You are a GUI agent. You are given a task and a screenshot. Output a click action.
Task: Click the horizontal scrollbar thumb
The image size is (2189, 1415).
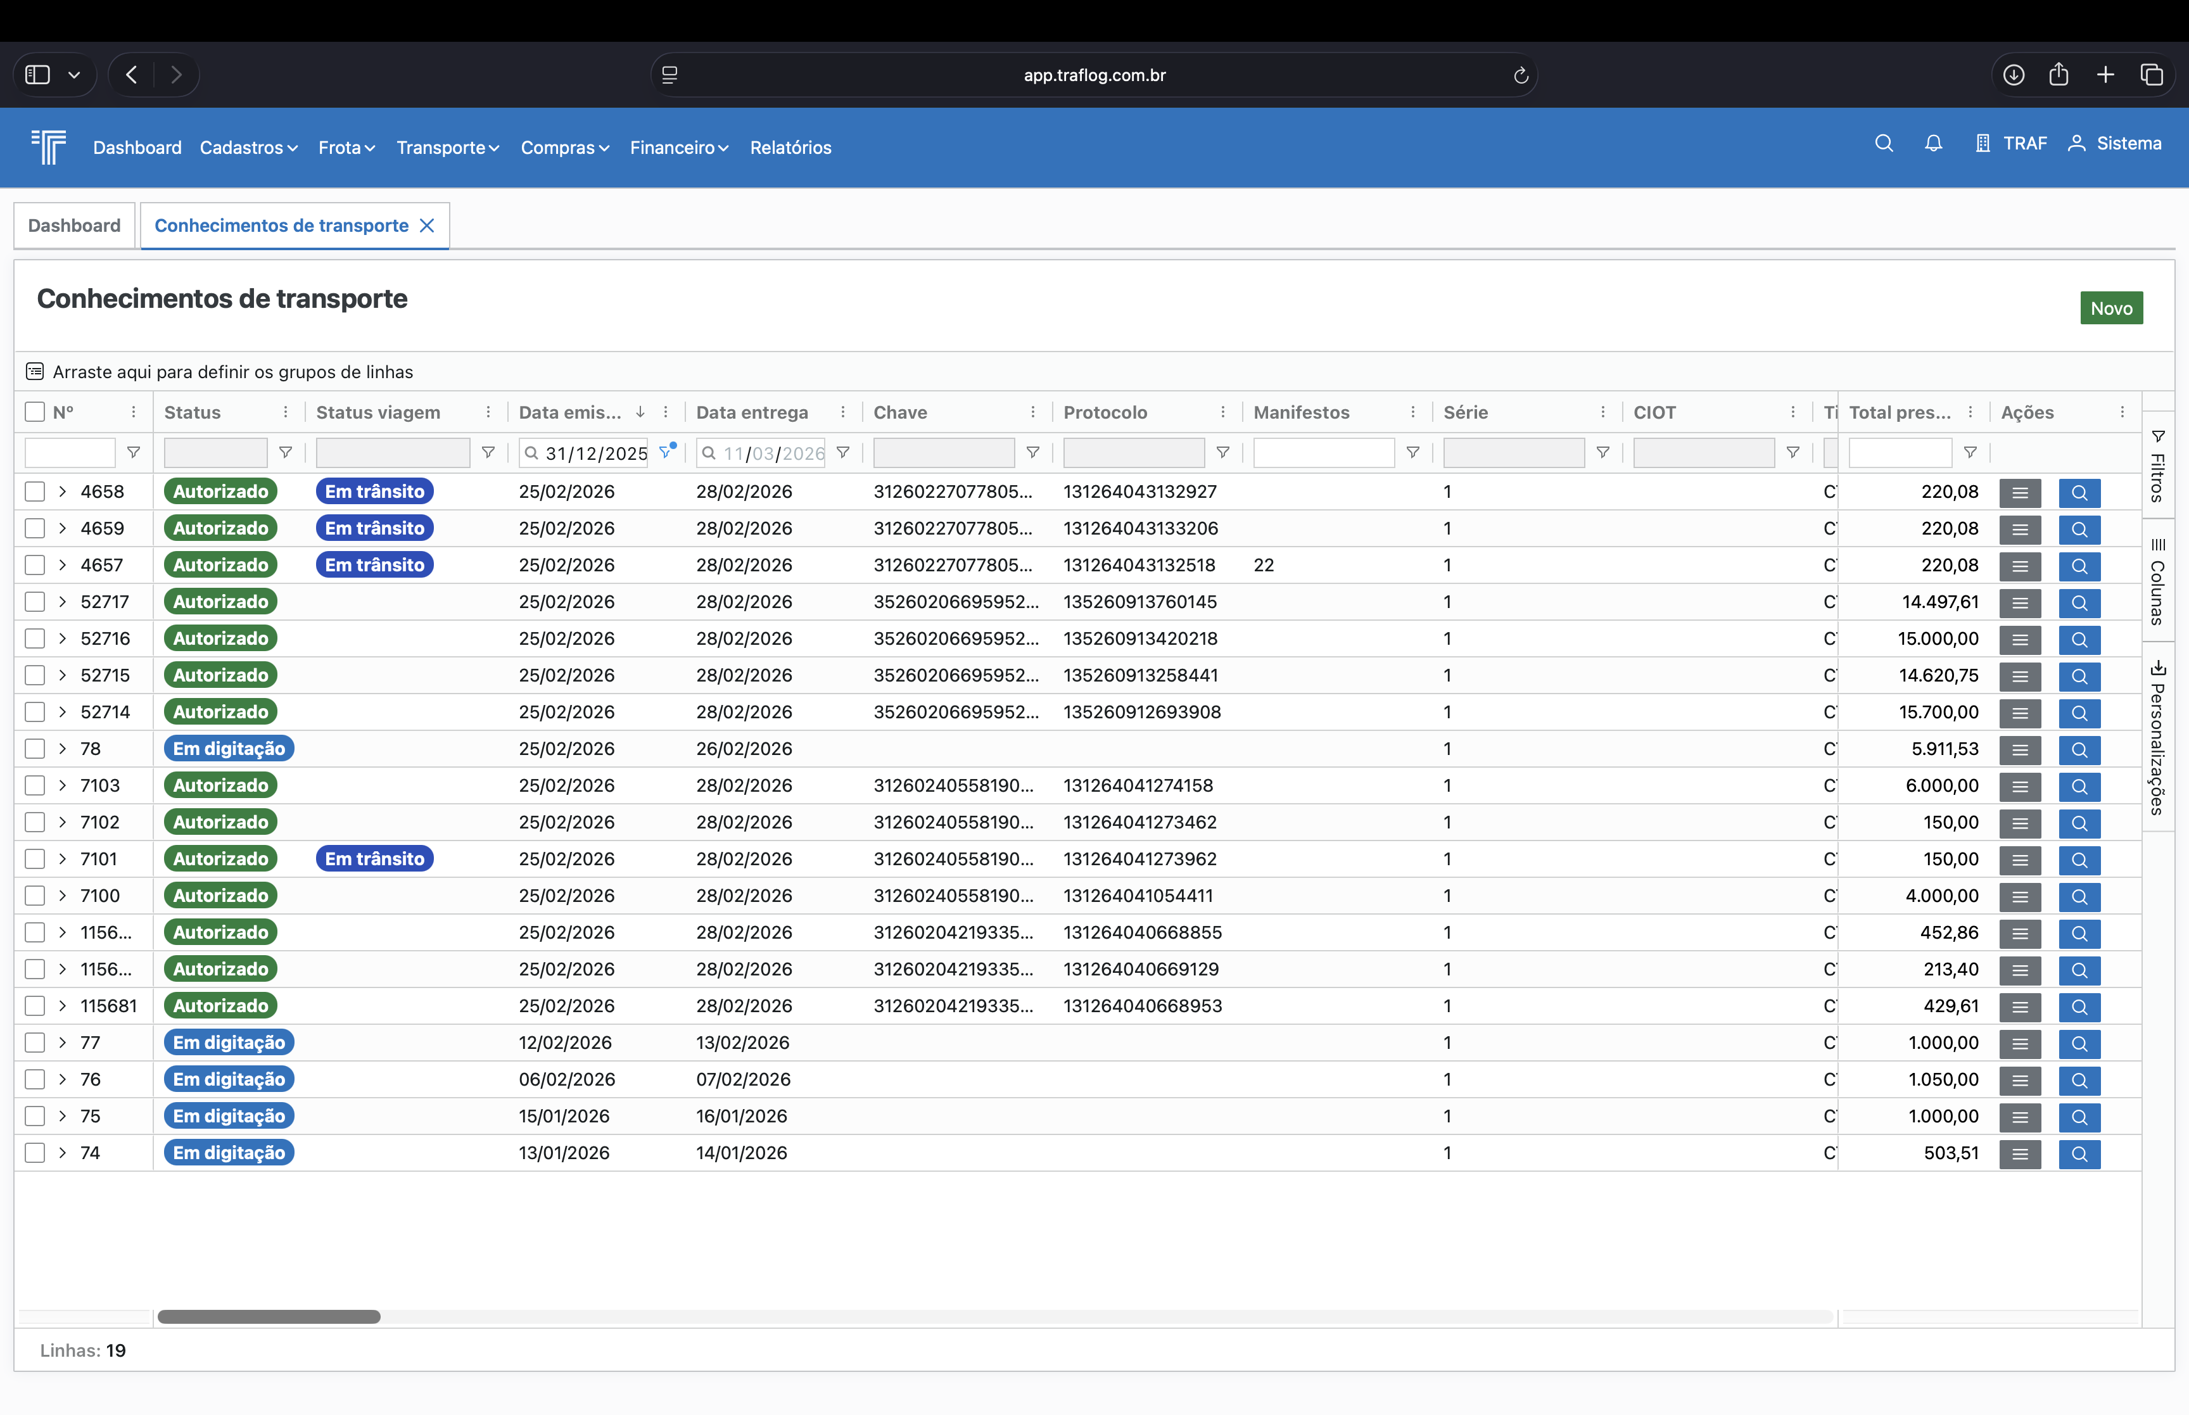click(x=269, y=1317)
